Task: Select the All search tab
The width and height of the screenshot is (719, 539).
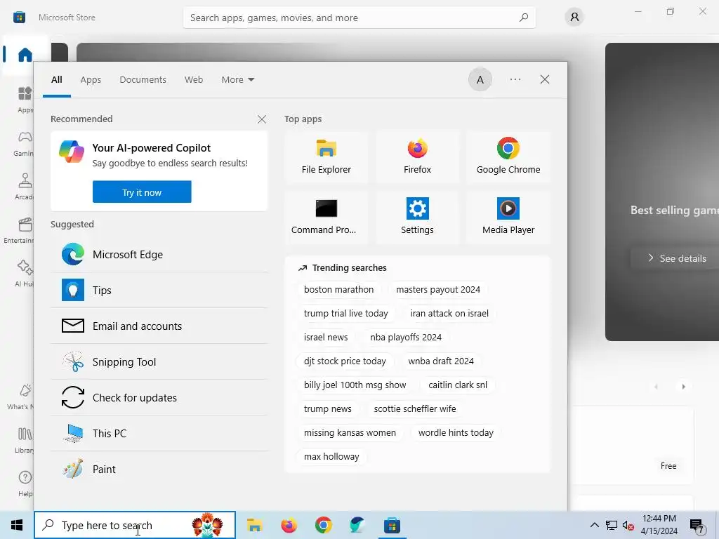Action: [57, 80]
